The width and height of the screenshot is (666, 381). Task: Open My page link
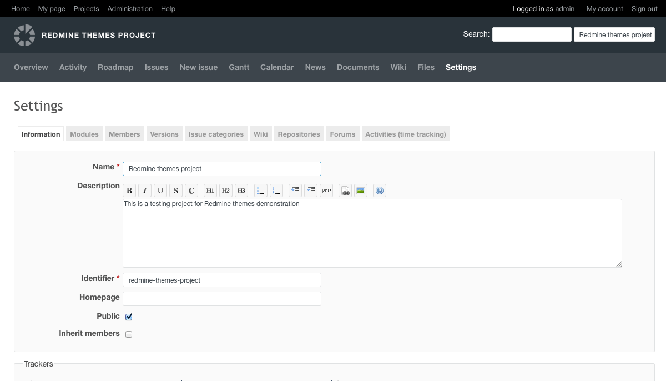pyautogui.click(x=52, y=8)
